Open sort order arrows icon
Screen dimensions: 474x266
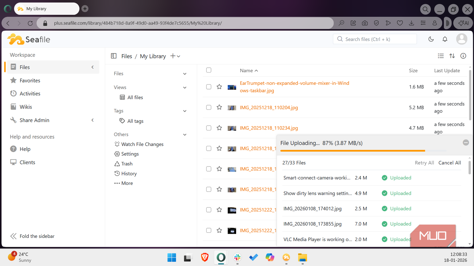452,56
